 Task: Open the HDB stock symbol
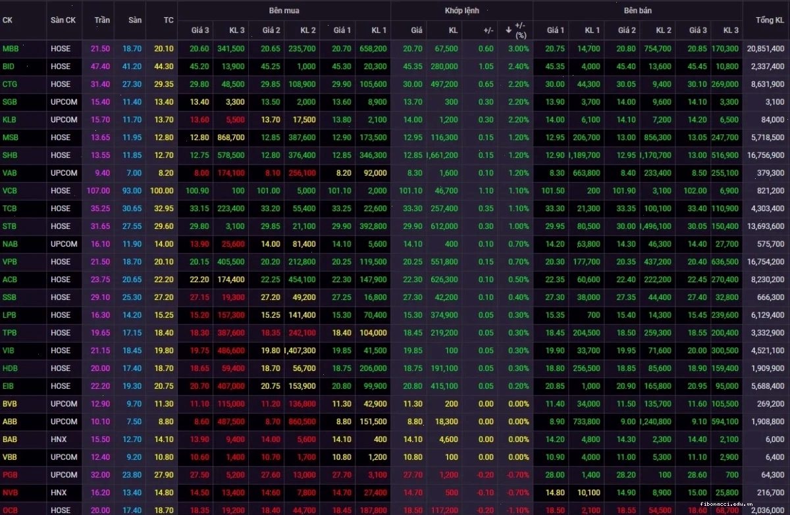[x=10, y=368]
